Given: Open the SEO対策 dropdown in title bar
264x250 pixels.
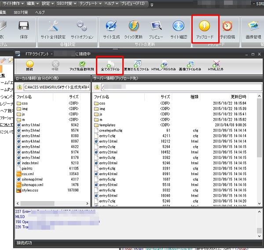Looking at the screenshot, I should click(x=66, y=4).
